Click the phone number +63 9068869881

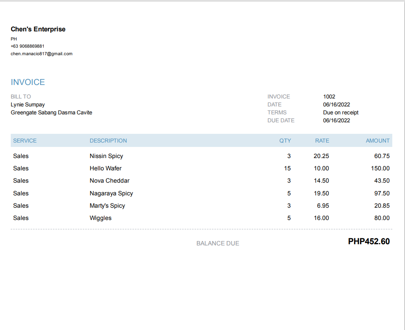(x=27, y=46)
